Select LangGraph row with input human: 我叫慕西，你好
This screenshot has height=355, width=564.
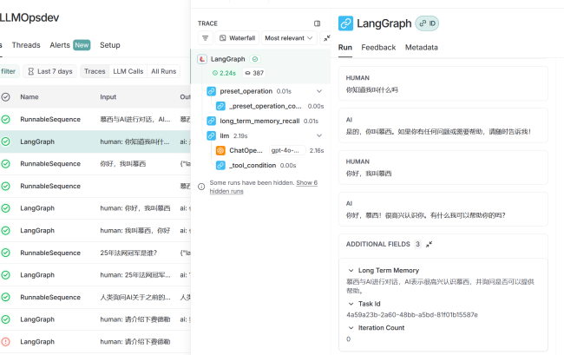click(x=95, y=231)
